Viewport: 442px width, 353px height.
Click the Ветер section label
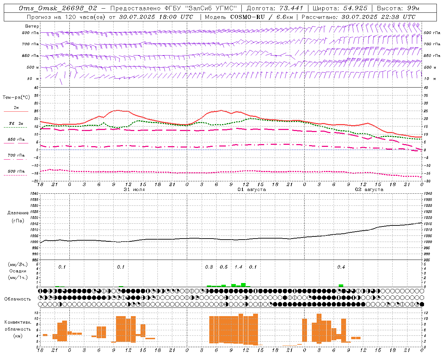tap(32, 26)
